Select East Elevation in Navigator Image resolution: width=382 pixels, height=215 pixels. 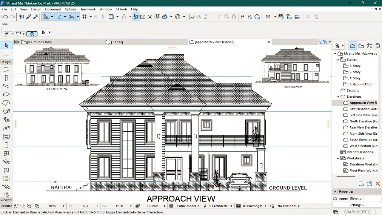pos(361,109)
